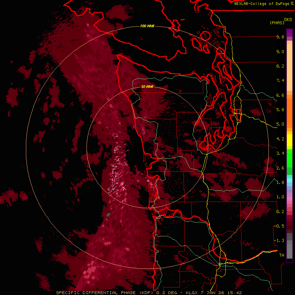The image size is (295, 295).
Task: Click the 5.0 scale value
Action: pos(280,124)
